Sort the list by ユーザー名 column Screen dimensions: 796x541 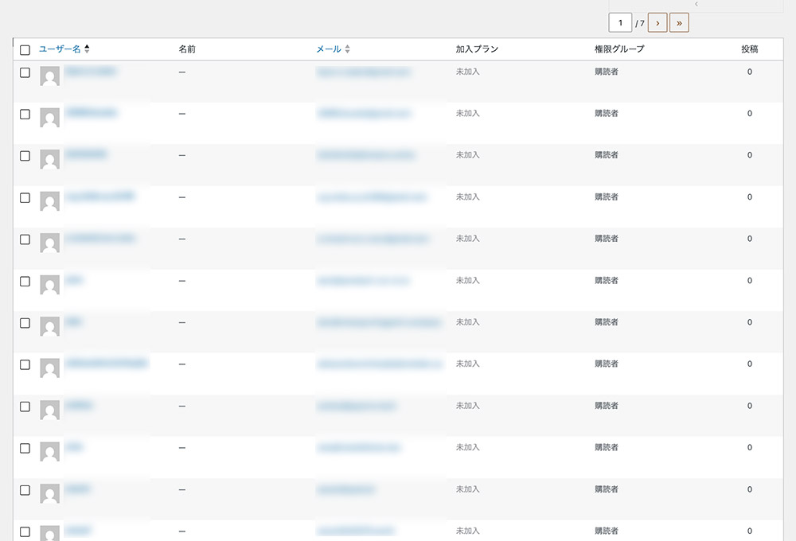pyautogui.click(x=64, y=49)
